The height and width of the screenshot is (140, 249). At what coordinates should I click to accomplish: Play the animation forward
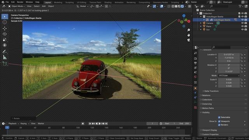pos(100,124)
